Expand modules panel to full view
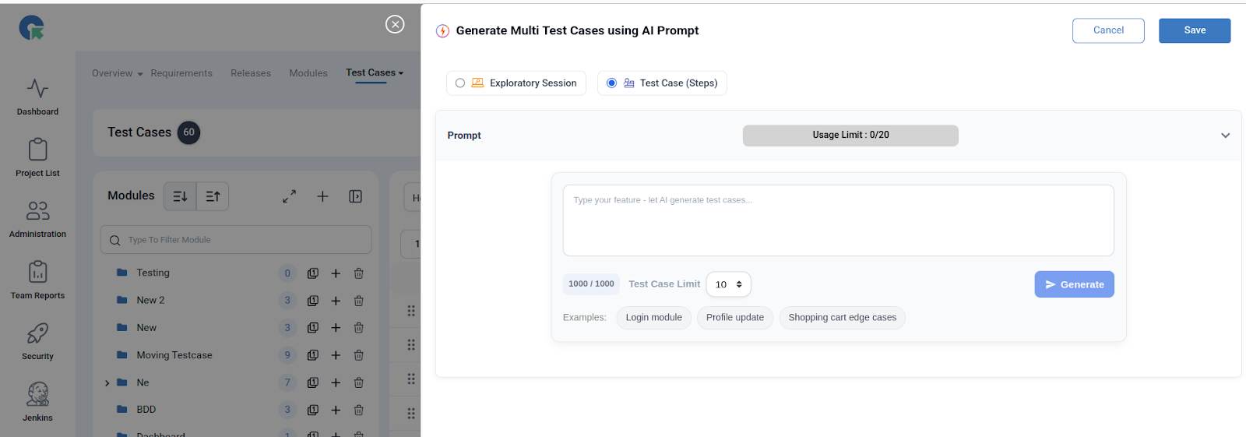The image size is (1246, 437). (x=289, y=196)
